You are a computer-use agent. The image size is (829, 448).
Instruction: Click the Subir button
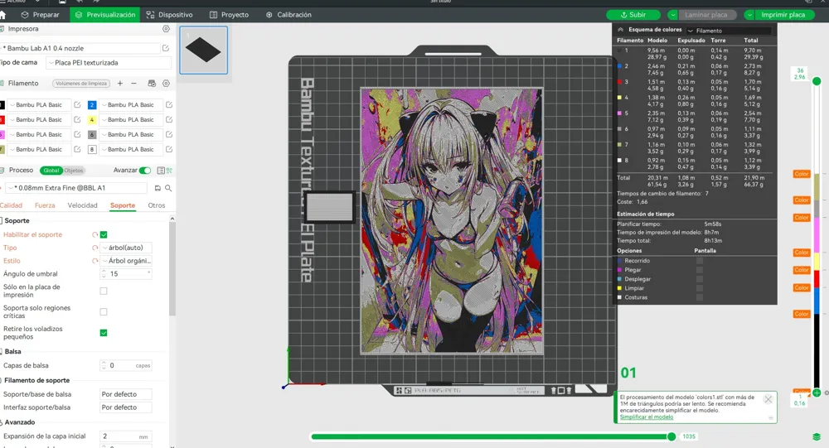633,15
